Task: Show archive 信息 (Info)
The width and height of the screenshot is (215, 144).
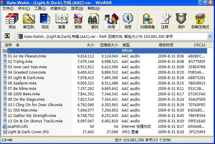Action: pyautogui.click(x=128, y=21)
